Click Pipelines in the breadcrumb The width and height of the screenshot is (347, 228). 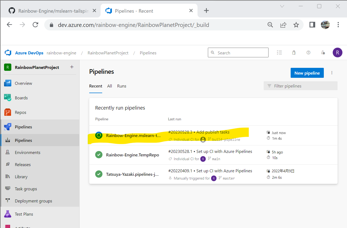[x=148, y=53]
